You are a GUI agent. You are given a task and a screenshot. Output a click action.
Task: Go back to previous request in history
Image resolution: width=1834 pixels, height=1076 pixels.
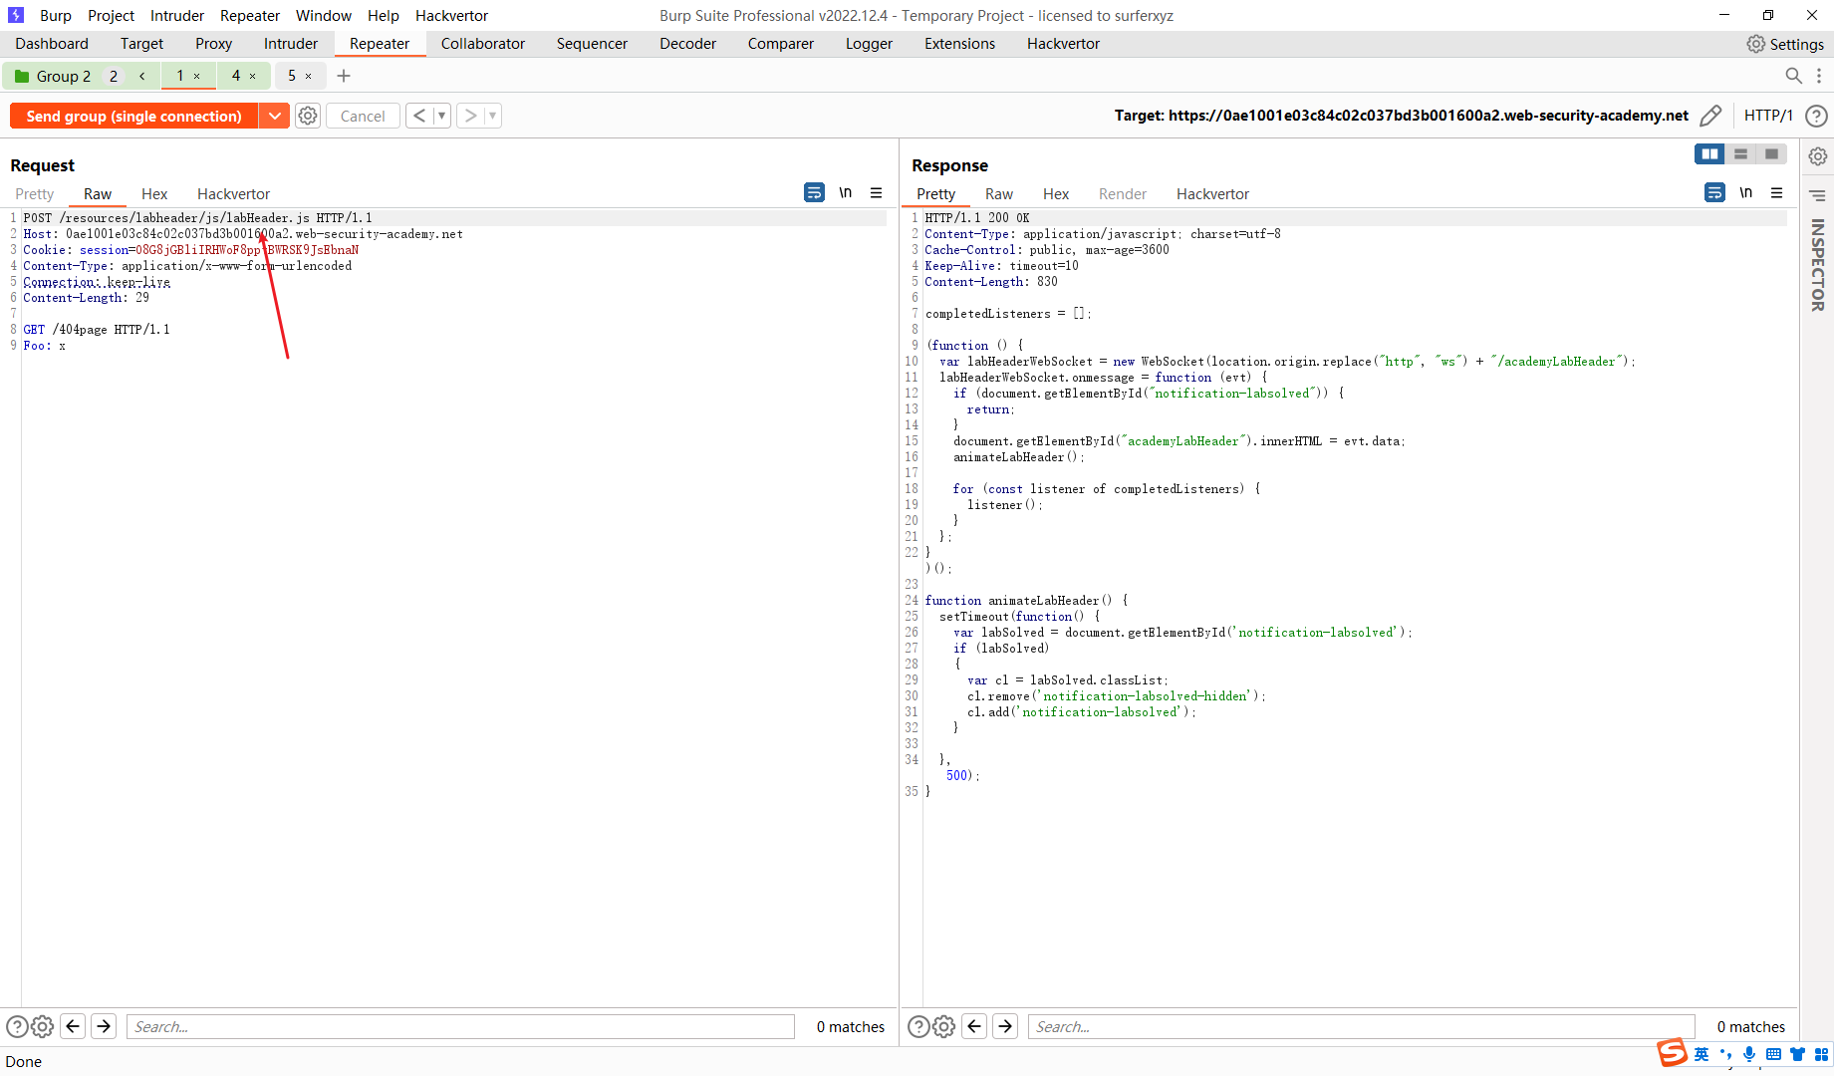(x=419, y=116)
